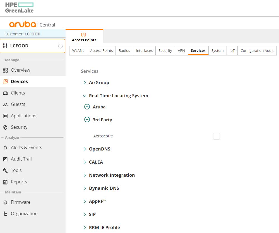Click the Alerts & Events bell icon
Image resolution: width=279 pixels, height=233 pixels.
coord(5,148)
